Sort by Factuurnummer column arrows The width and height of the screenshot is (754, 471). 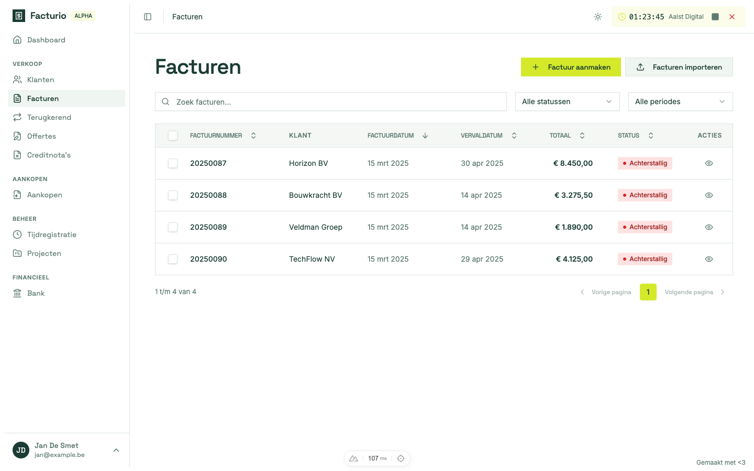click(x=253, y=136)
